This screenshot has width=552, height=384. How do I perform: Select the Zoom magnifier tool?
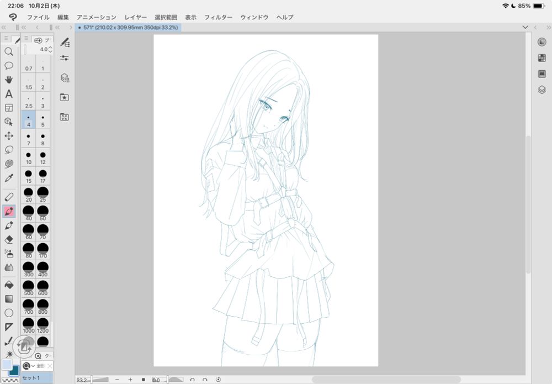9,52
